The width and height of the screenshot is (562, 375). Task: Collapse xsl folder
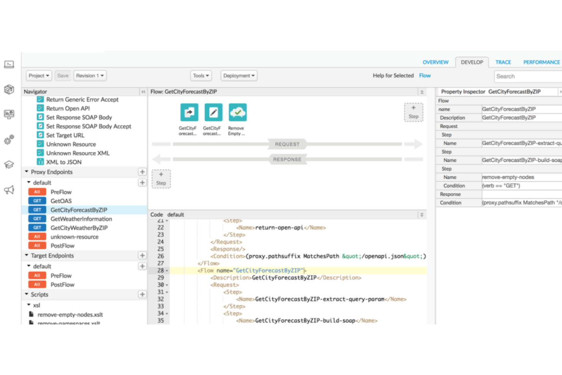point(29,305)
